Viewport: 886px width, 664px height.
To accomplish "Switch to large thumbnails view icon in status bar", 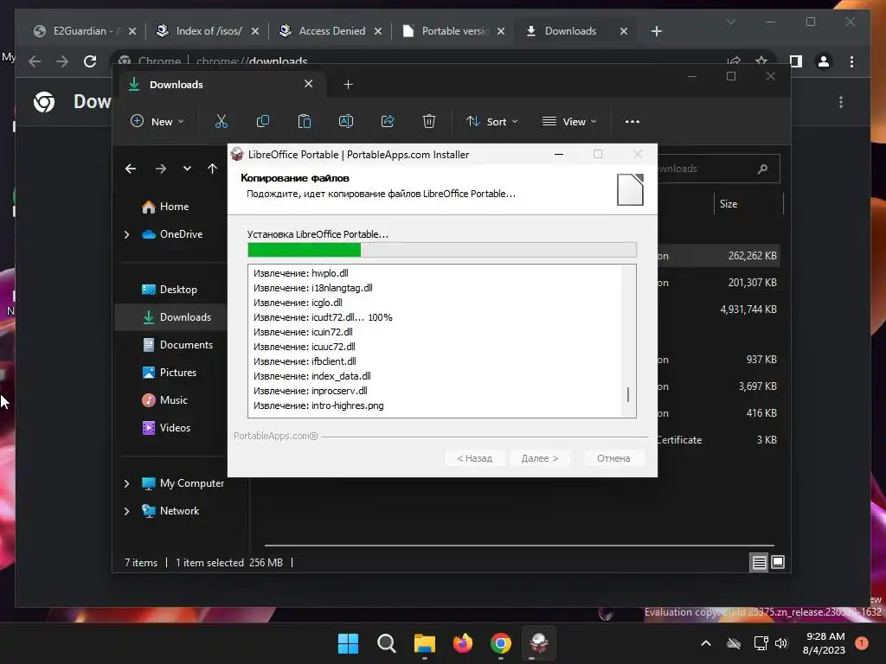I will coord(778,562).
